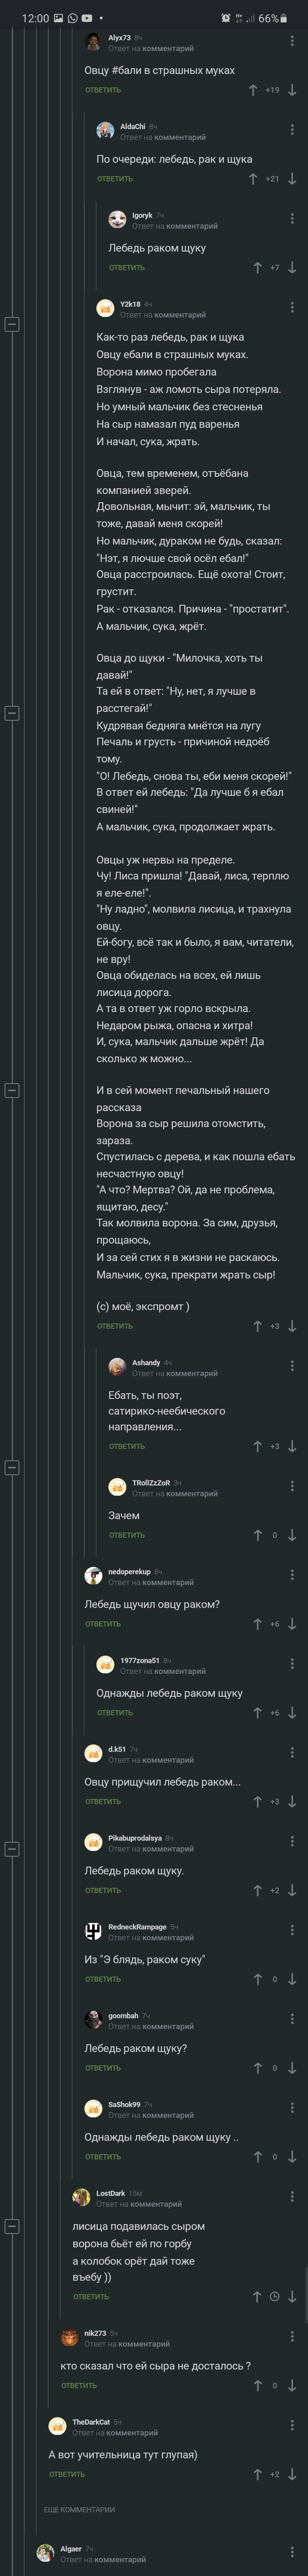Screen dimensions: 308x2576
Task: Upvote Alyx73's comment
Action: tap(254, 90)
